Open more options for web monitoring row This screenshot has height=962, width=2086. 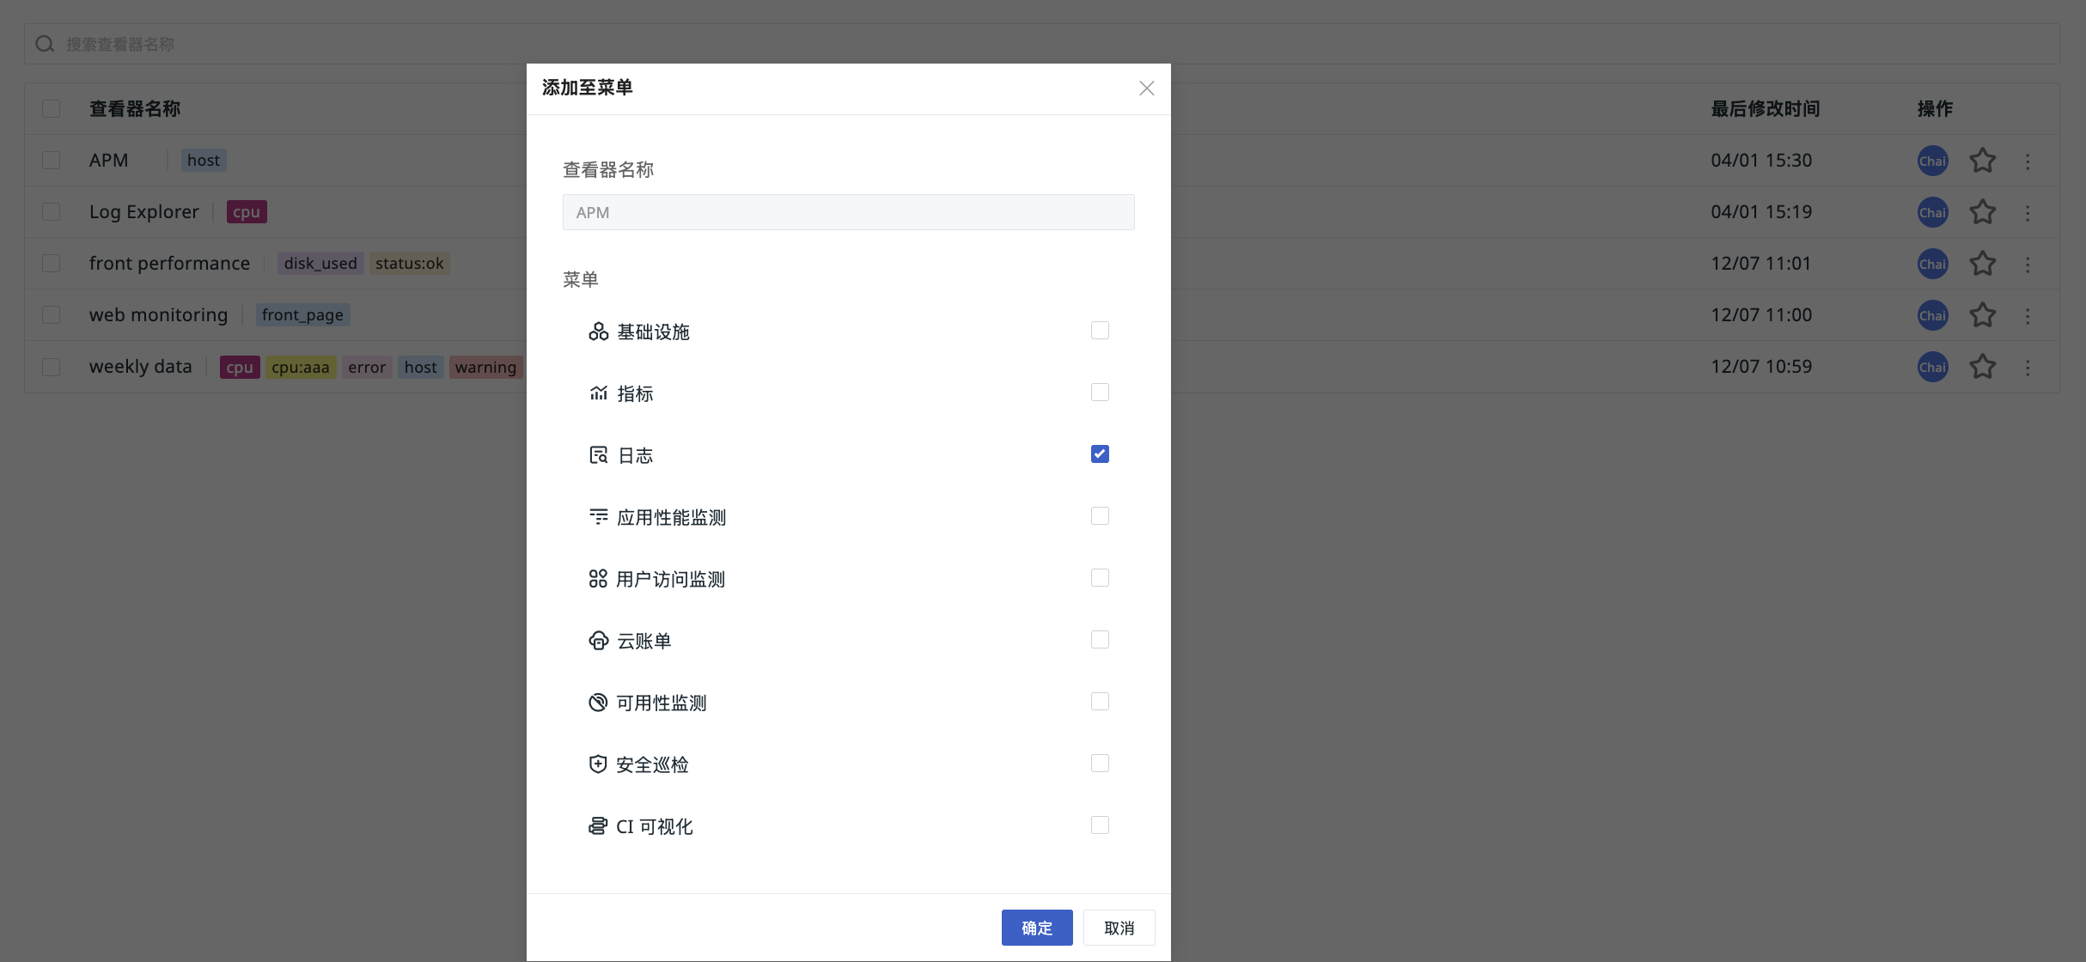click(x=2028, y=316)
